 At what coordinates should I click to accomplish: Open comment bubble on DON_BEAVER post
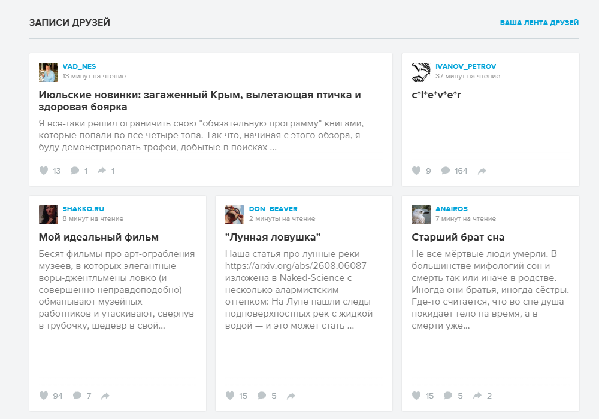coord(262,396)
